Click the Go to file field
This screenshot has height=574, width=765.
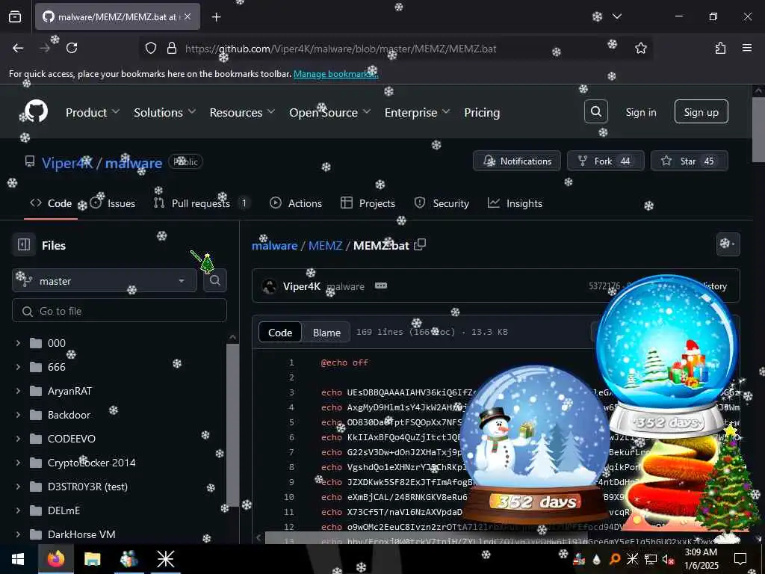click(x=120, y=311)
